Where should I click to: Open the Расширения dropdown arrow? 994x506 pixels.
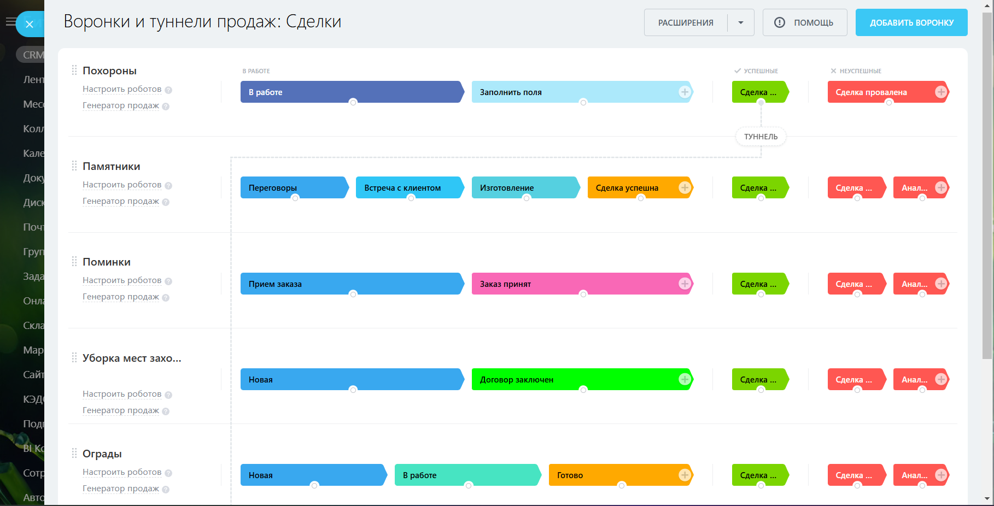[x=741, y=23]
